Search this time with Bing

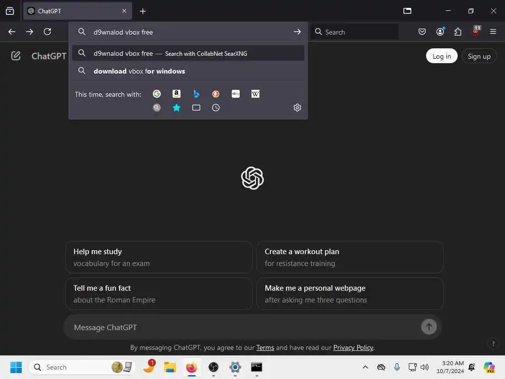pos(196,94)
